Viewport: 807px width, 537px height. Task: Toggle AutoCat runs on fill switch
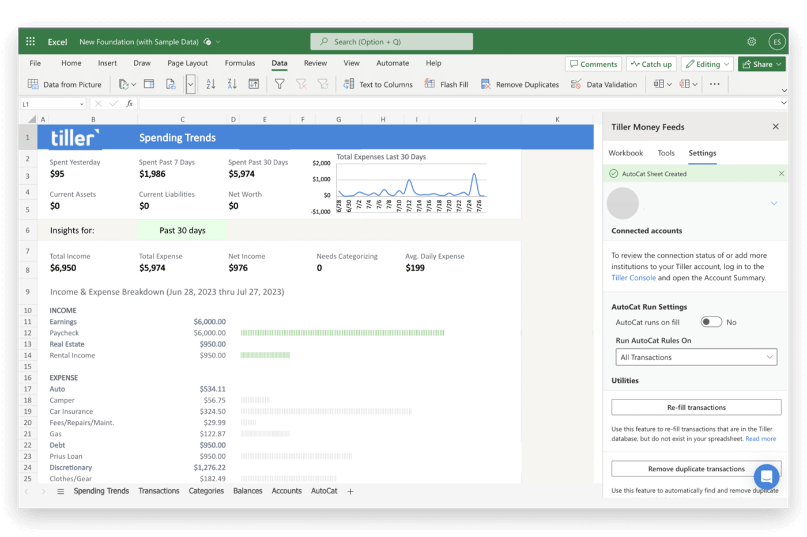coord(711,322)
